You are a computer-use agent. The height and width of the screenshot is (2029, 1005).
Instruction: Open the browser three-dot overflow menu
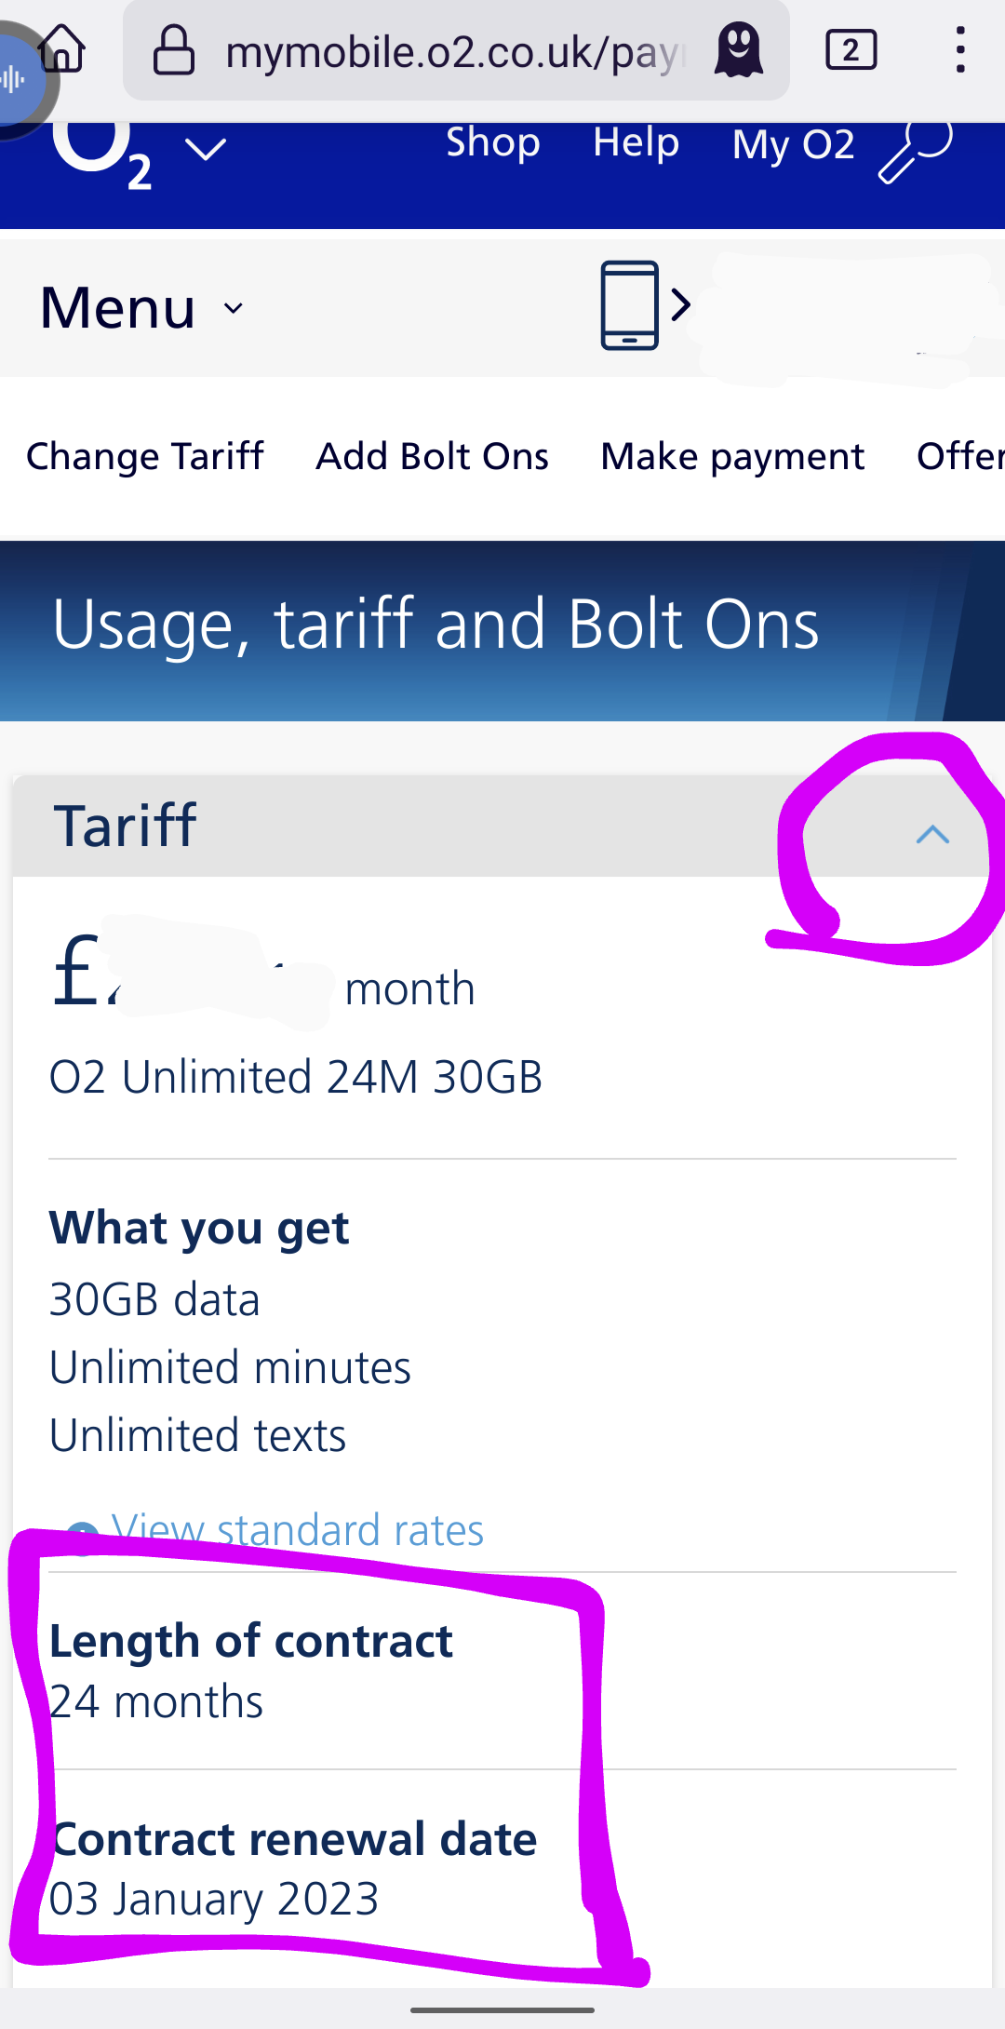tap(960, 50)
